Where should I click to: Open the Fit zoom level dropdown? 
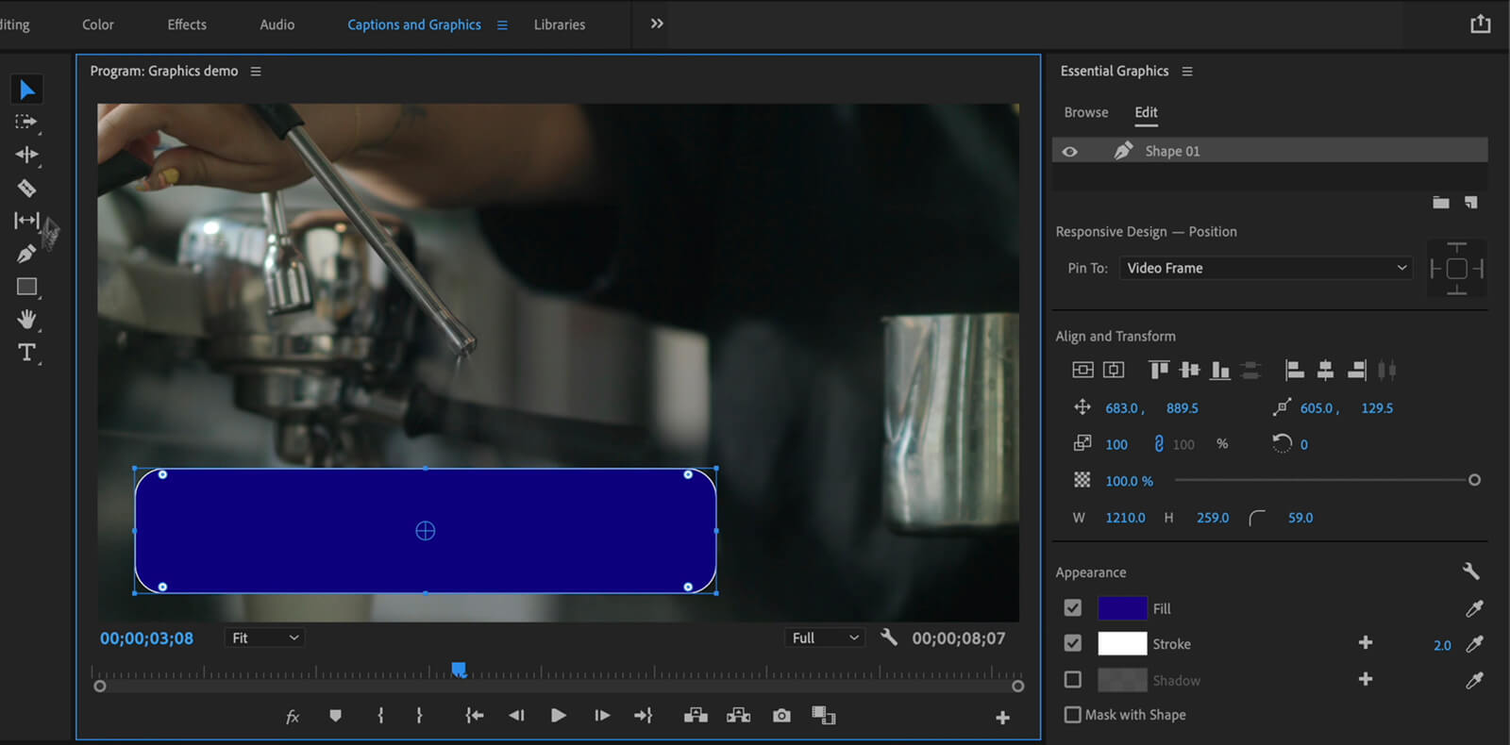265,638
